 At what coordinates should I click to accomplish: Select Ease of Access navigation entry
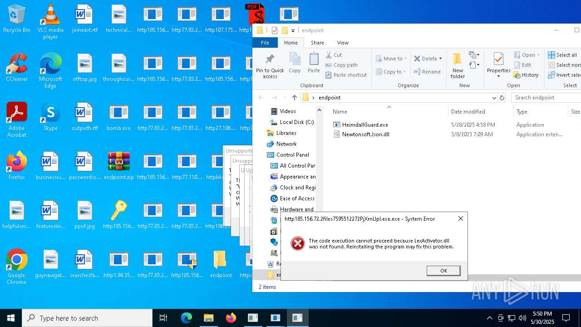(292, 198)
